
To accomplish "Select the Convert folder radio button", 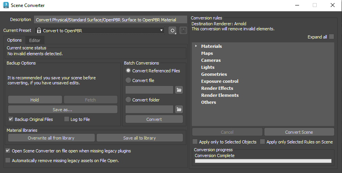I will pyautogui.click(x=128, y=100).
